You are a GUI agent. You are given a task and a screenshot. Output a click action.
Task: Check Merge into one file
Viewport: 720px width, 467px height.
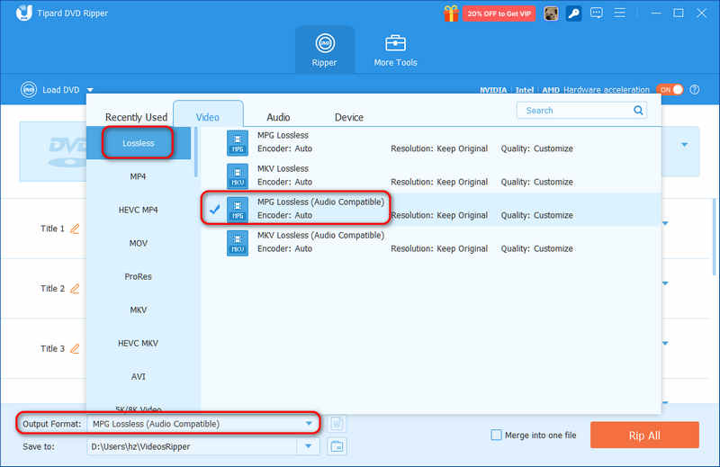point(497,435)
